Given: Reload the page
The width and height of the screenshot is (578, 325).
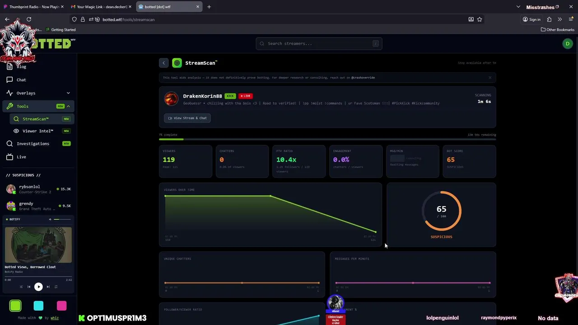Looking at the screenshot, I should pos(29,19).
